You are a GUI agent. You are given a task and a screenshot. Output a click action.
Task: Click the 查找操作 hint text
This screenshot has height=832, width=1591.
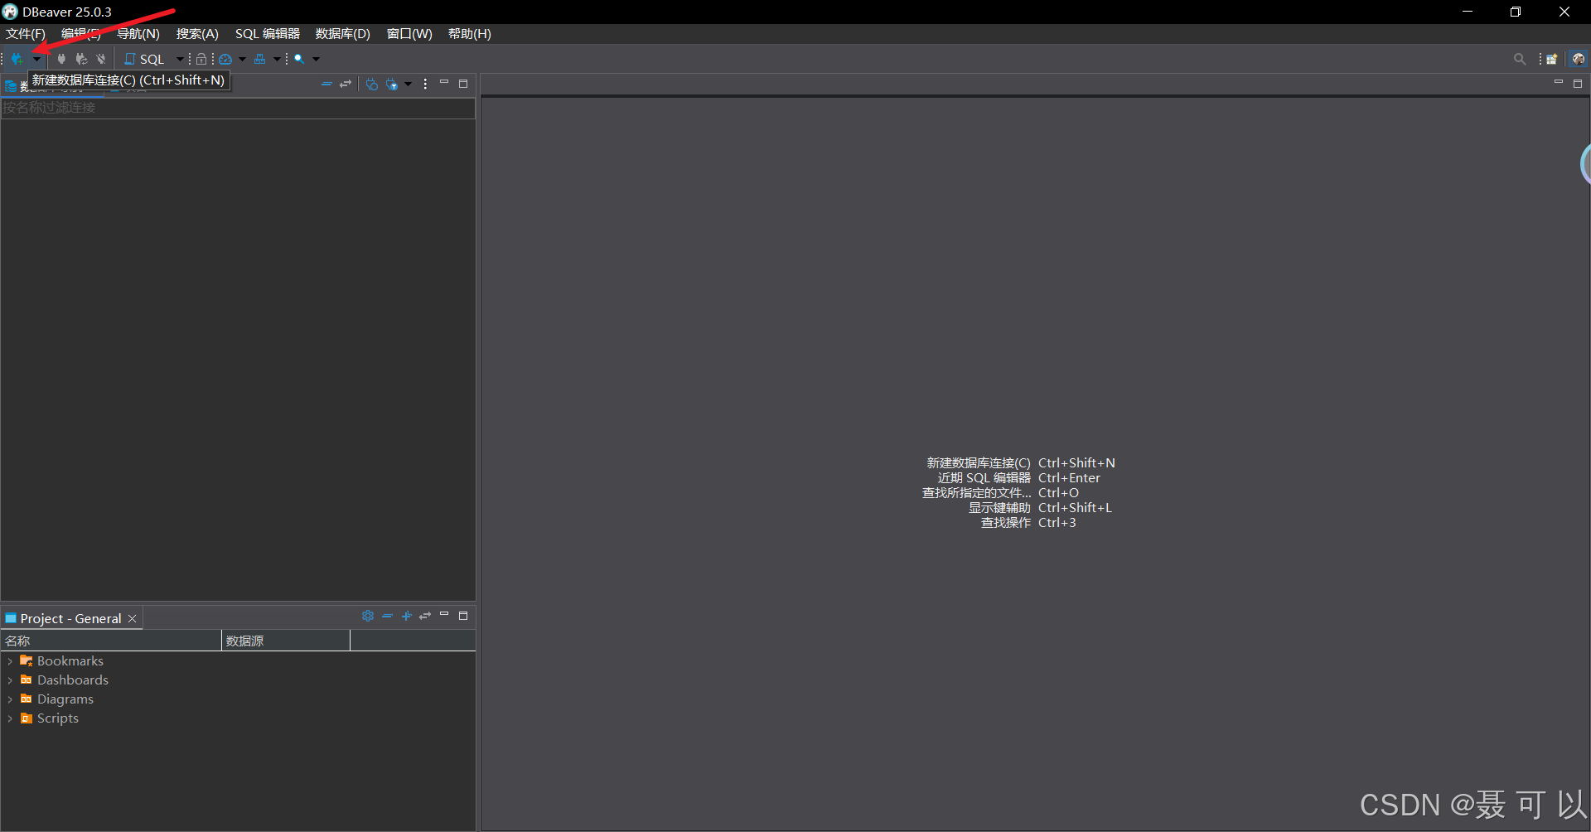tap(1006, 523)
